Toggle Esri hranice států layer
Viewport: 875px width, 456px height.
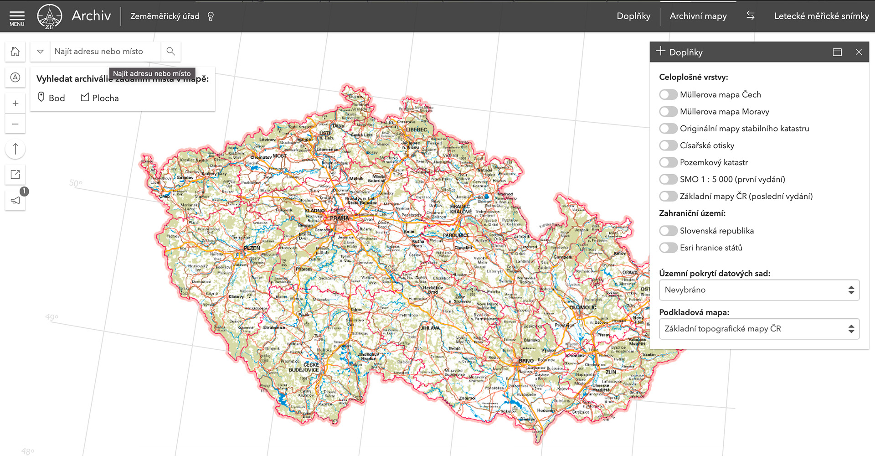(668, 248)
